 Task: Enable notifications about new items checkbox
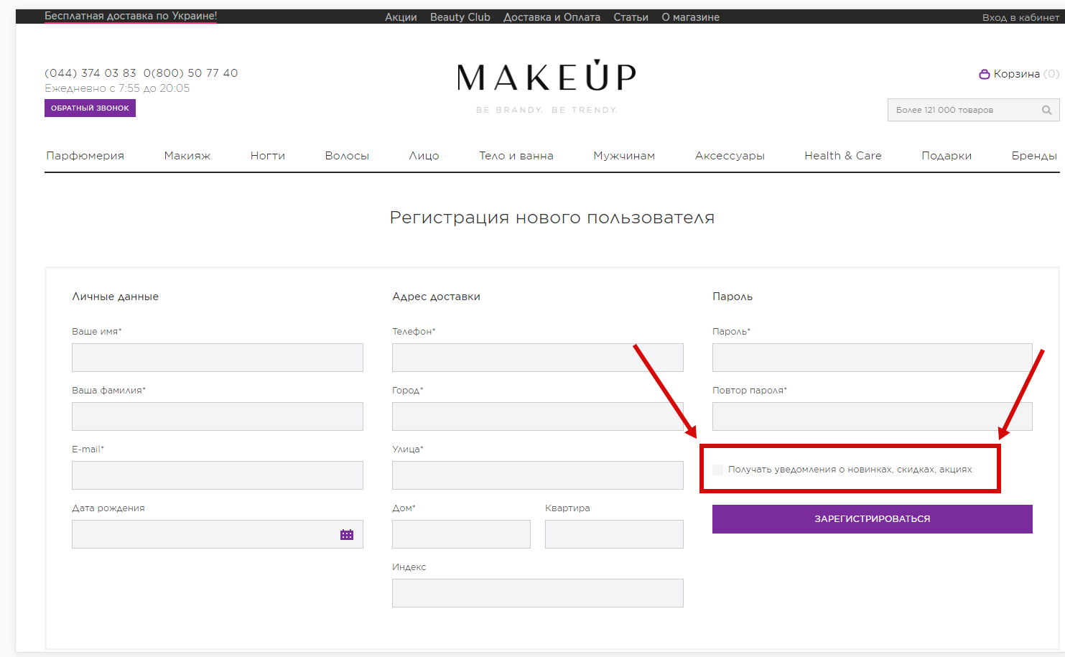click(717, 470)
